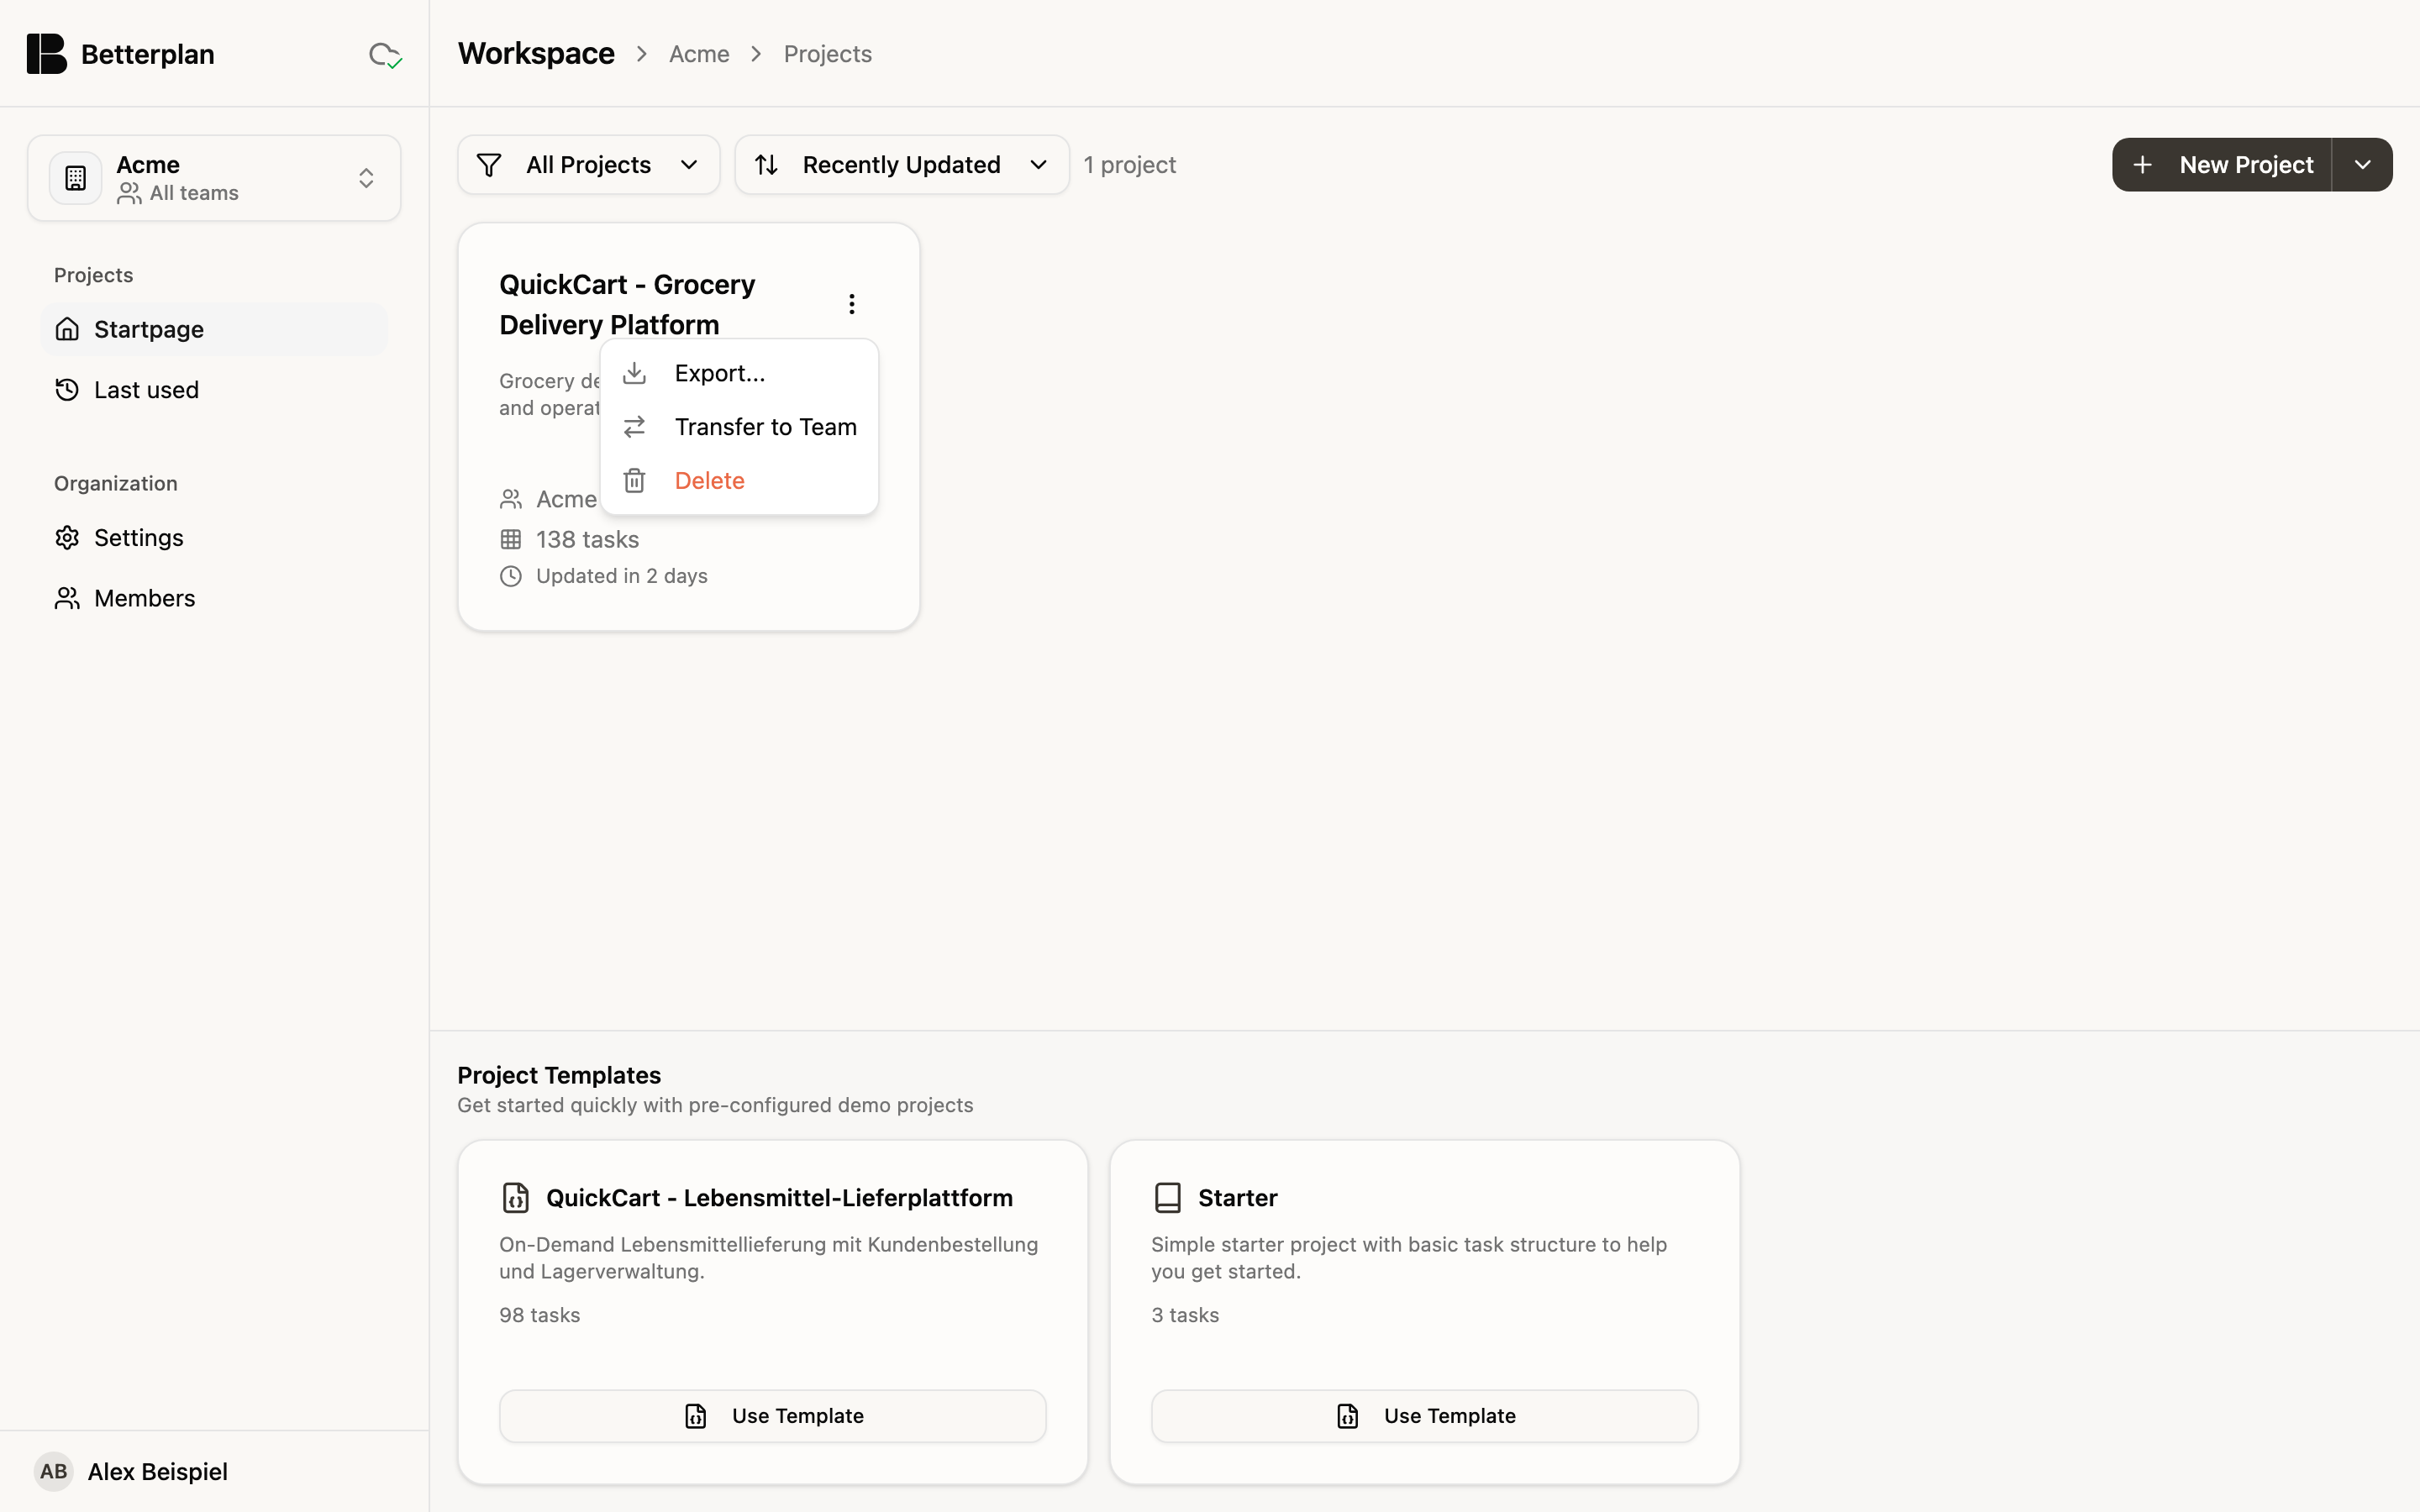Click Use Template for QuickCart Lebensmittel
2420x1512 pixels.
[773, 1416]
